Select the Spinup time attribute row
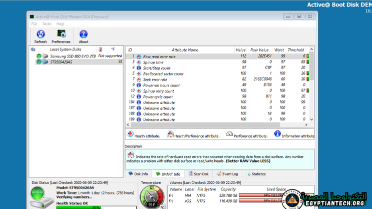This screenshot has height=209, width=372. 217,62
